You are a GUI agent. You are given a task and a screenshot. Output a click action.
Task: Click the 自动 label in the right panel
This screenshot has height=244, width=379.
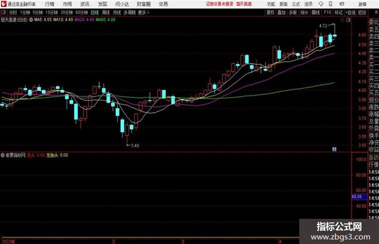[374, 158]
